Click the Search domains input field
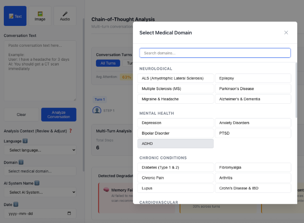 click(x=215, y=53)
